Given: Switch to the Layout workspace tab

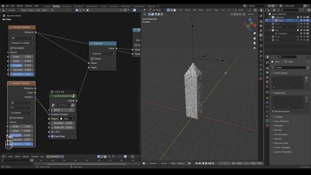Looking at the screenshot, I should point(47,6).
